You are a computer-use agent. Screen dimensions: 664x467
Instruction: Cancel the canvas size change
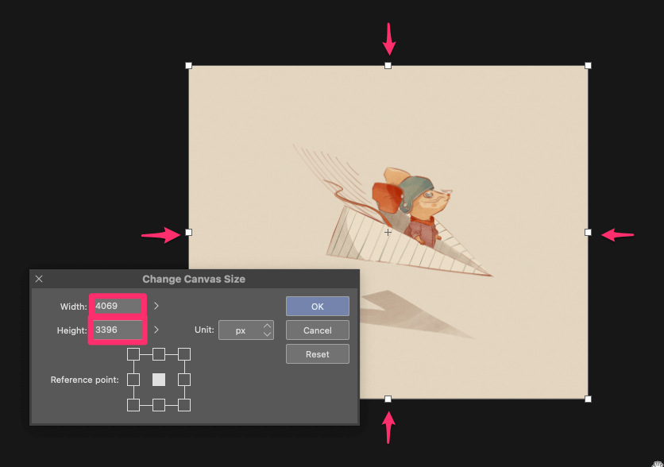pos(317,330)
